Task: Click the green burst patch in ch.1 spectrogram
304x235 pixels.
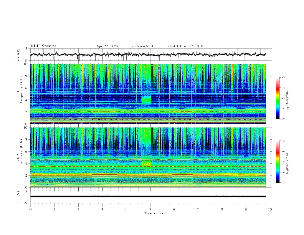Action: pos(146,100)
